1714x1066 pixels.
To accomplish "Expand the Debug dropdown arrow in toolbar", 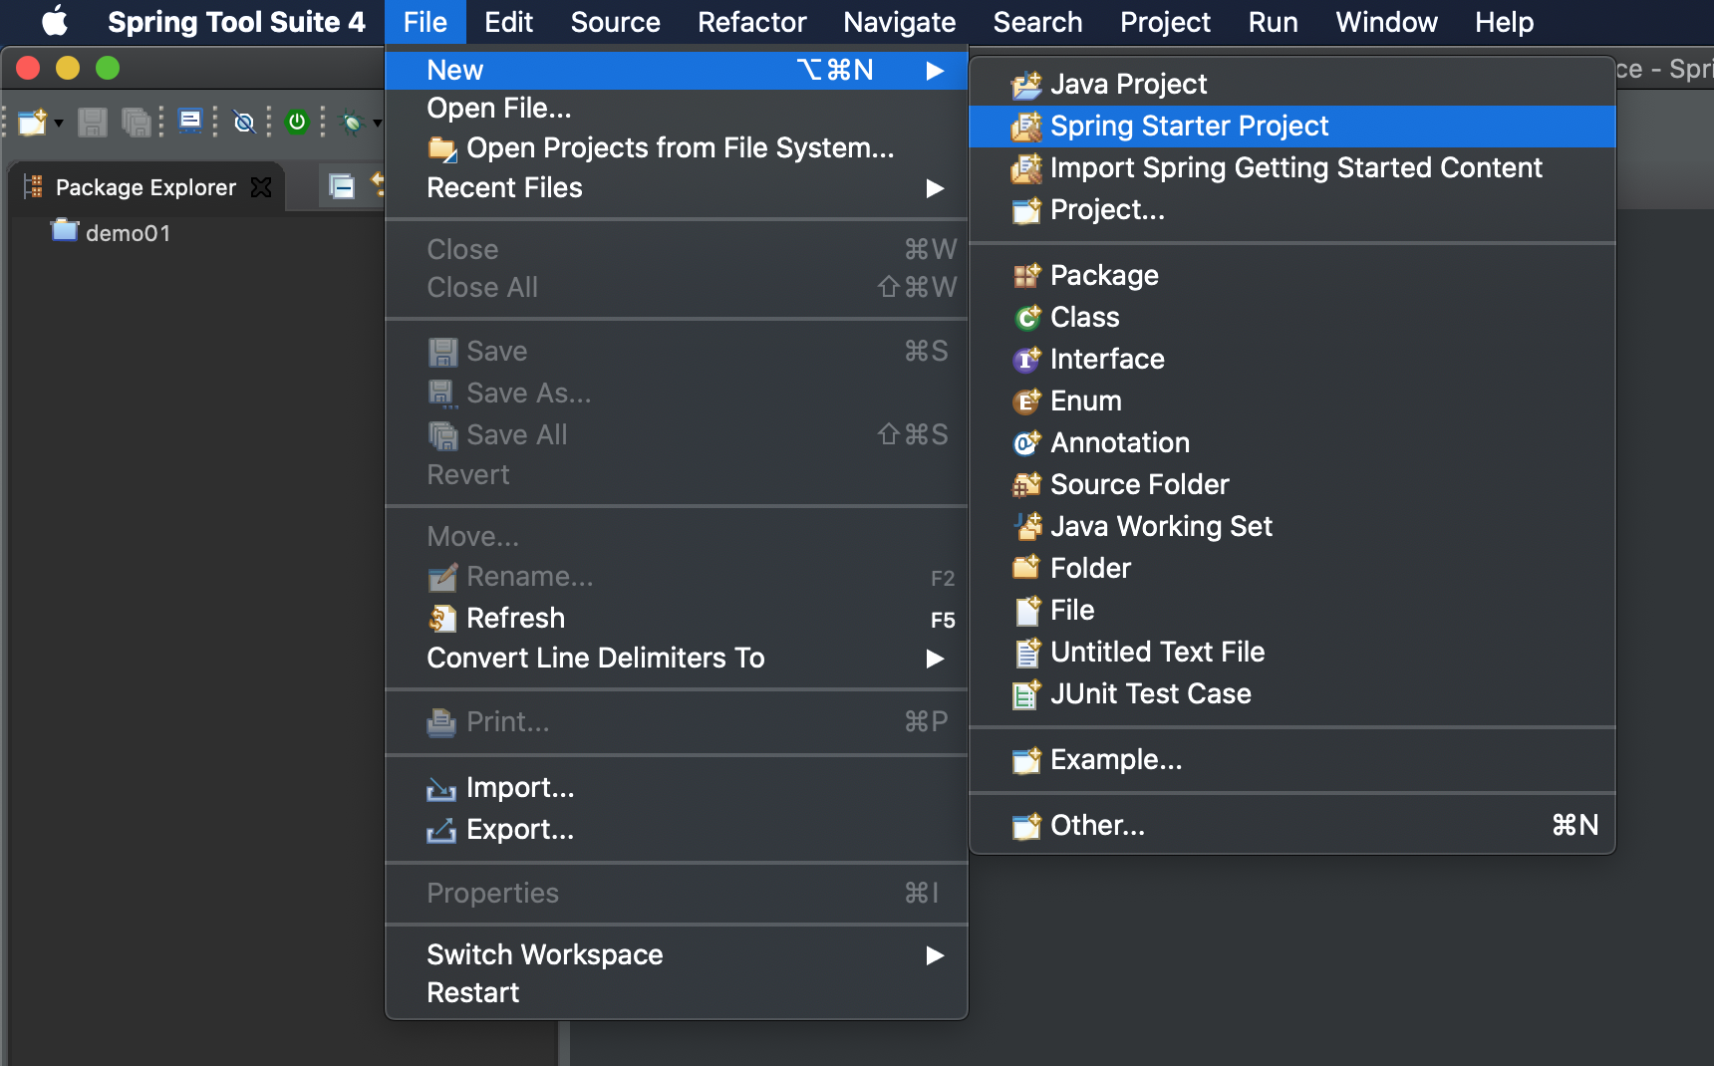I will [378, 124].
